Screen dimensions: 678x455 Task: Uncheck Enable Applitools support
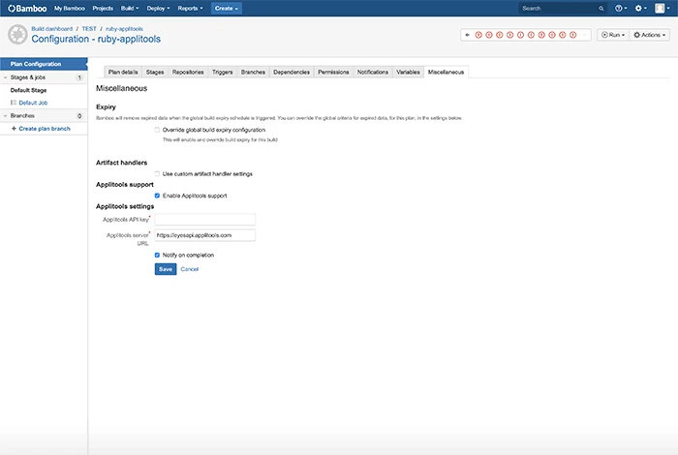tap(157, 196)
